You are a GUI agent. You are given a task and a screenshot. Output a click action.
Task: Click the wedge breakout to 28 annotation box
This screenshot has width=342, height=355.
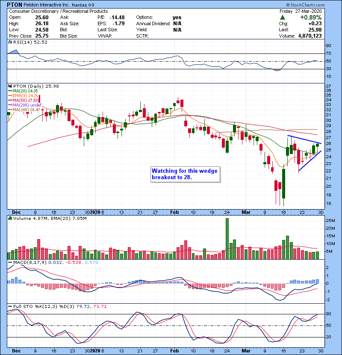click(x=186, y=175)
